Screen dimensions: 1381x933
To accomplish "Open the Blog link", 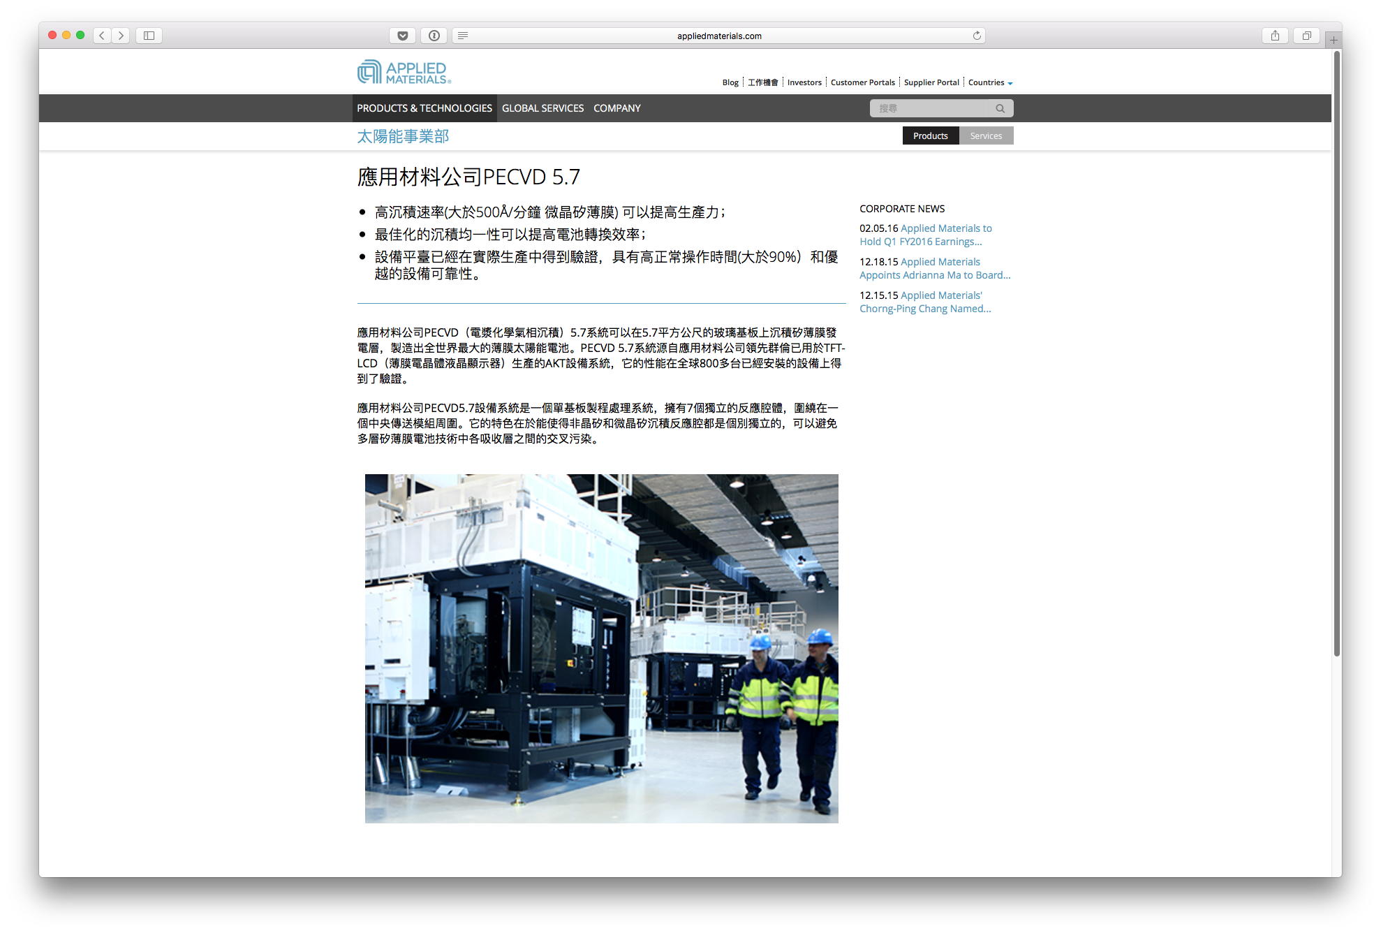I will point(730,82).
